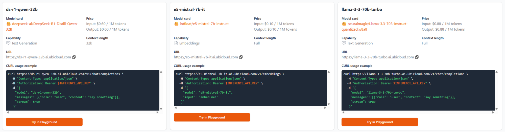Click "model": "ds-r1-qwen-32b" code line

click(38, 93)
